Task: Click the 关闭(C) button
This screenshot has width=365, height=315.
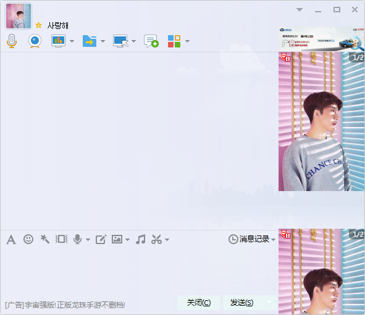Action: (199, 303)
